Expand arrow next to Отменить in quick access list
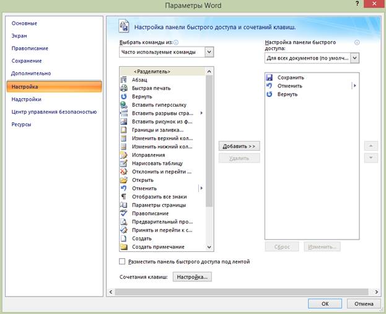The height and width of the screenshot is (314, 386). pyautogui.click(x=354, y=86)
